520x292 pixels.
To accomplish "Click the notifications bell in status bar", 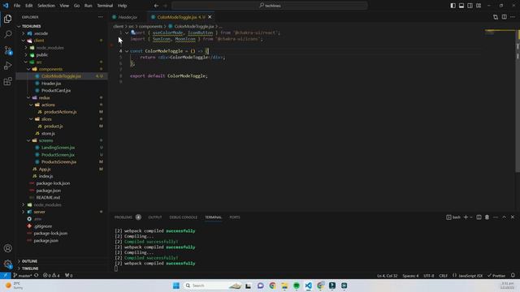I will coord(513,276).
